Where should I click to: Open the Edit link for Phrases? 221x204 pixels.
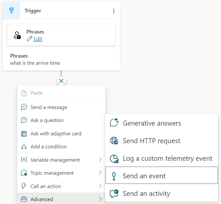(x=38, y=39)
